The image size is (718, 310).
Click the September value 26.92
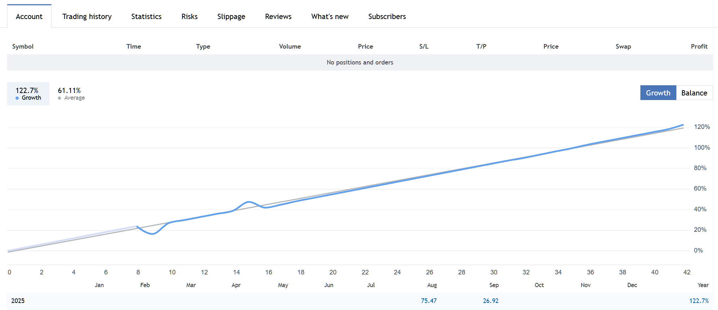pyautogui.click(x=490, y=301)
